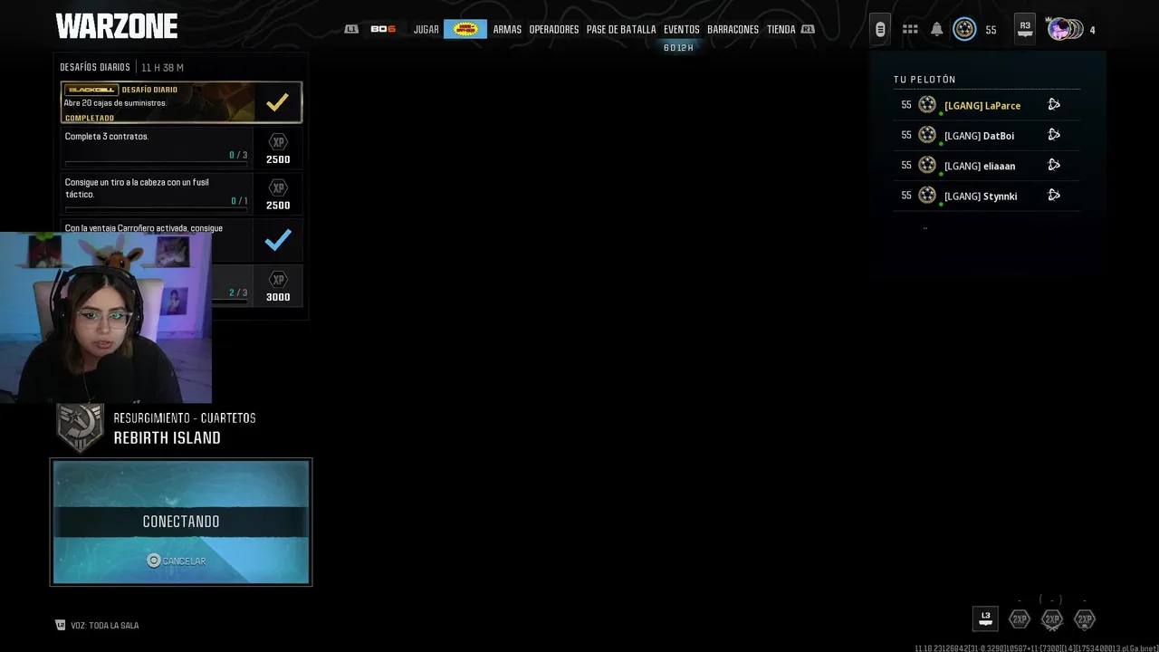1159x652 pixels.
Task: Select squad member DatBoi
Action: (986, 135)
